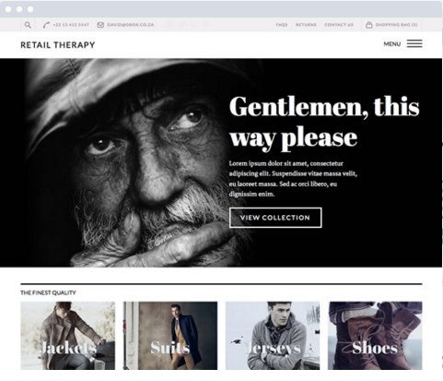443x381 pixels.
Task: Click the third gray window dot
Action: click(30, 9)
